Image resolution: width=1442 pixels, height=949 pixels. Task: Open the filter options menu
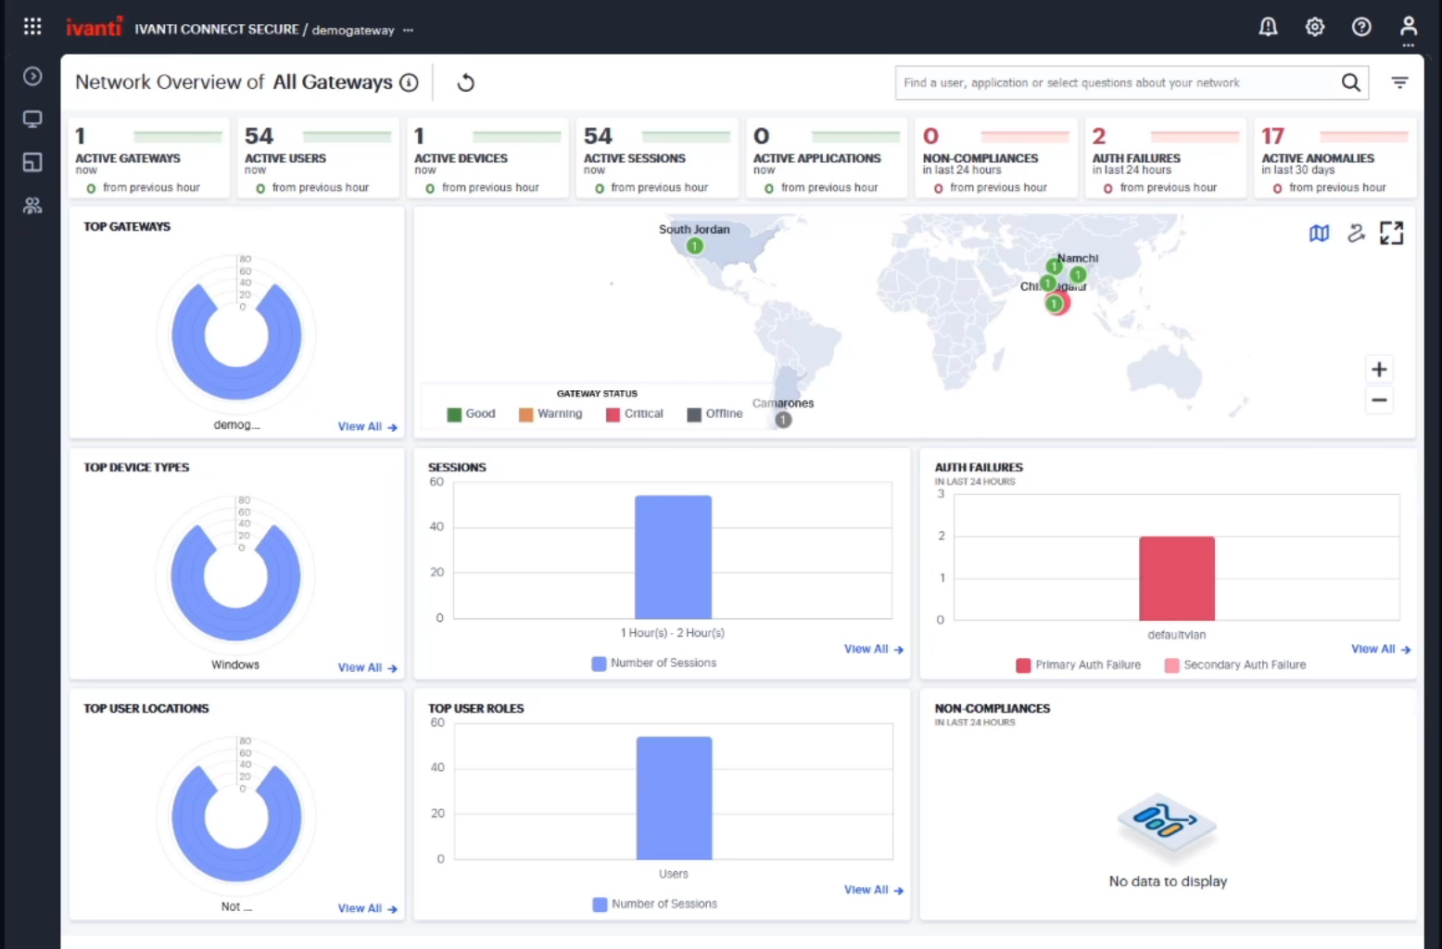tap(1399, 82)
